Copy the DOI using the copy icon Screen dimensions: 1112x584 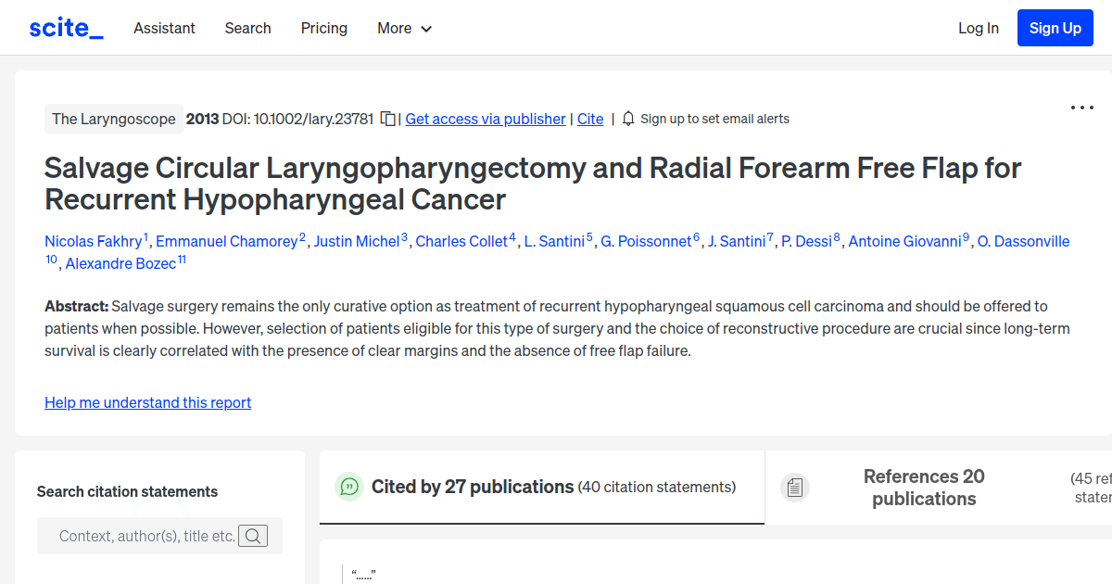[x=385, y=119]
